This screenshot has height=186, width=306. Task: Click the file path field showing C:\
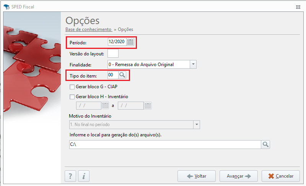tap(165, 144)
